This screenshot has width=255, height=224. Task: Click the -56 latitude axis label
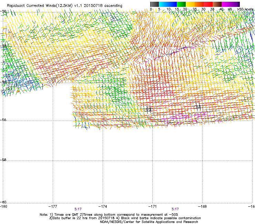3,120
